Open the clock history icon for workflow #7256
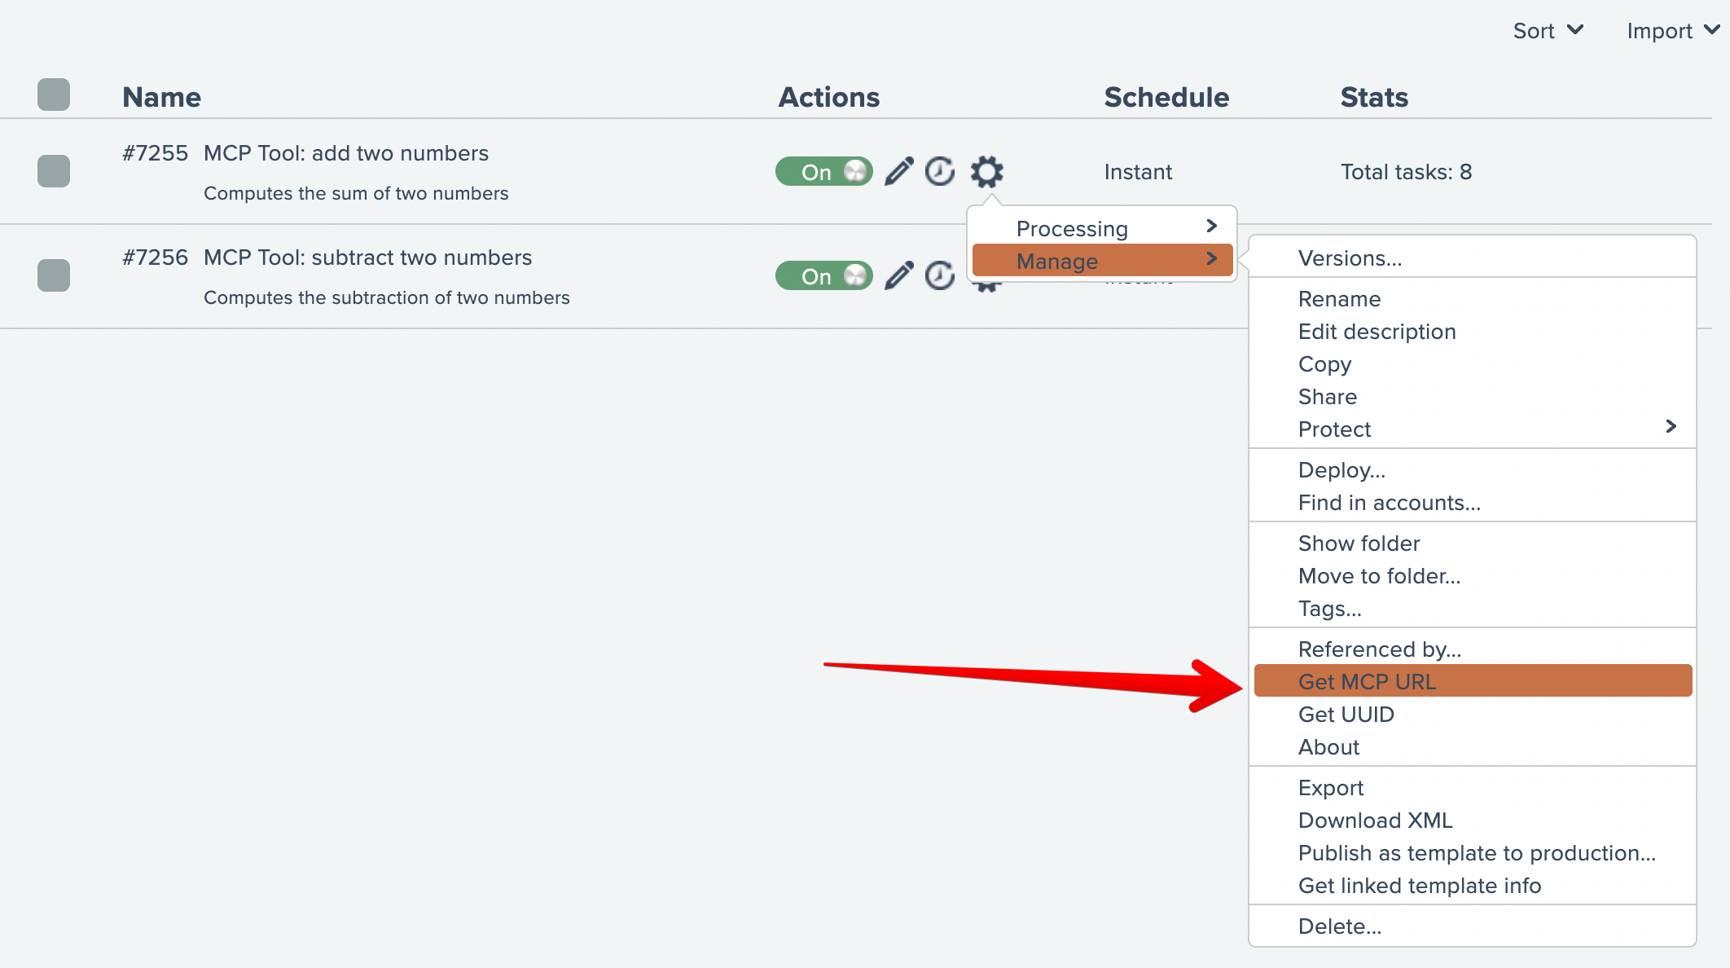1730x968 pixels. pyautogui.click(x=940, y=275)
